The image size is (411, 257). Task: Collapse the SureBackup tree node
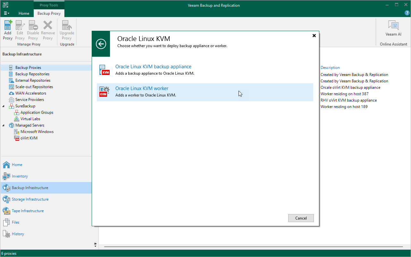point(4,106)
